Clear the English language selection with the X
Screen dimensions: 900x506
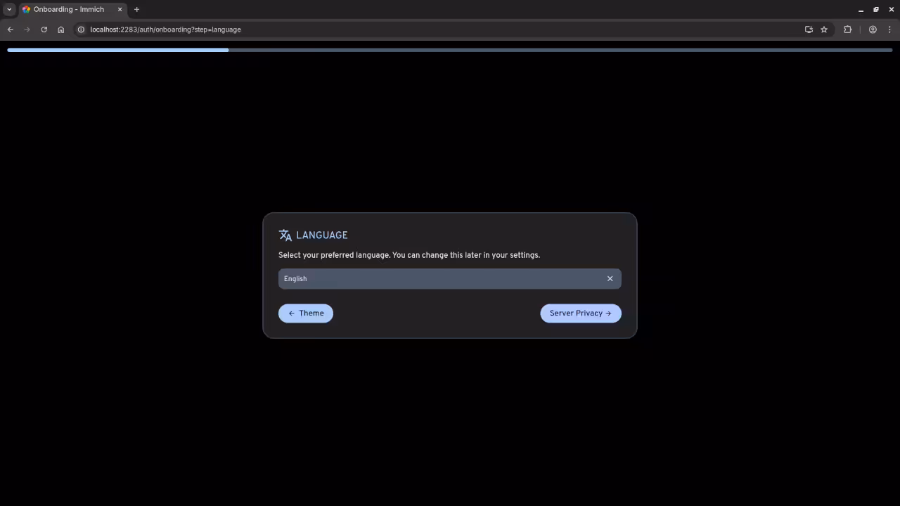pos(610,278)
